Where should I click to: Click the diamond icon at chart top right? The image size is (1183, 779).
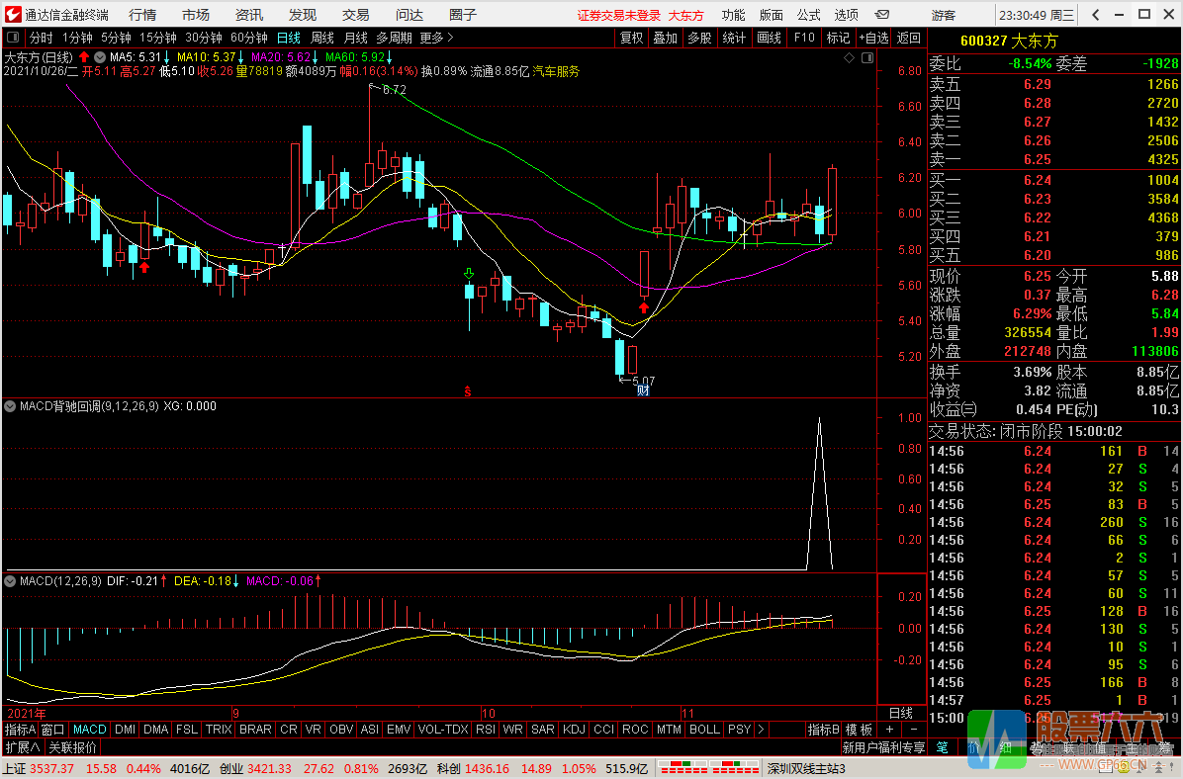pyautogui.click(x=850, y=57)
